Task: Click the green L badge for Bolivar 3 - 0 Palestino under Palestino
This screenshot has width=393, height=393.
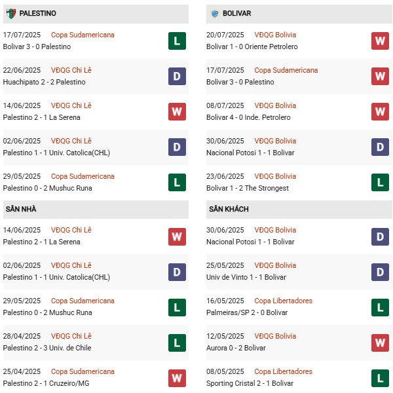Action: point(177,41)
